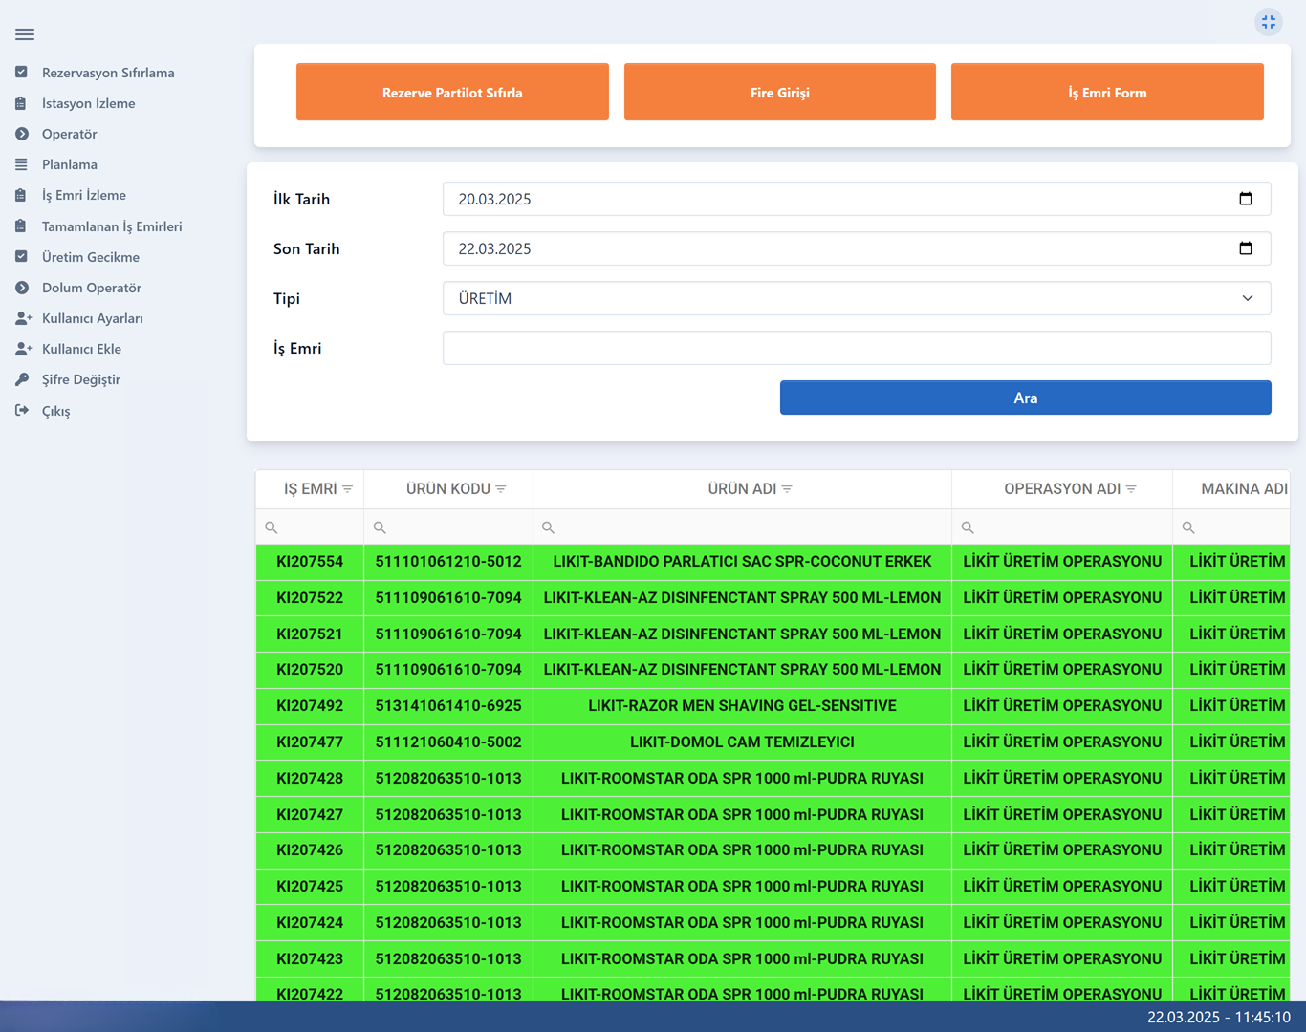Viewport: 1306px width, 1032px height.
Task: Expand the Tipi ÜRETİM dropdown
Action: pos(857,298)
